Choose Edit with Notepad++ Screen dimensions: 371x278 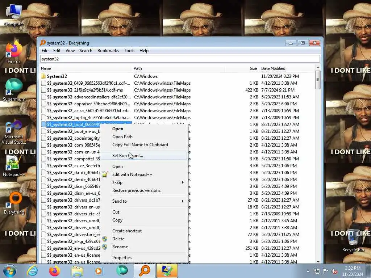pos(143,174)
